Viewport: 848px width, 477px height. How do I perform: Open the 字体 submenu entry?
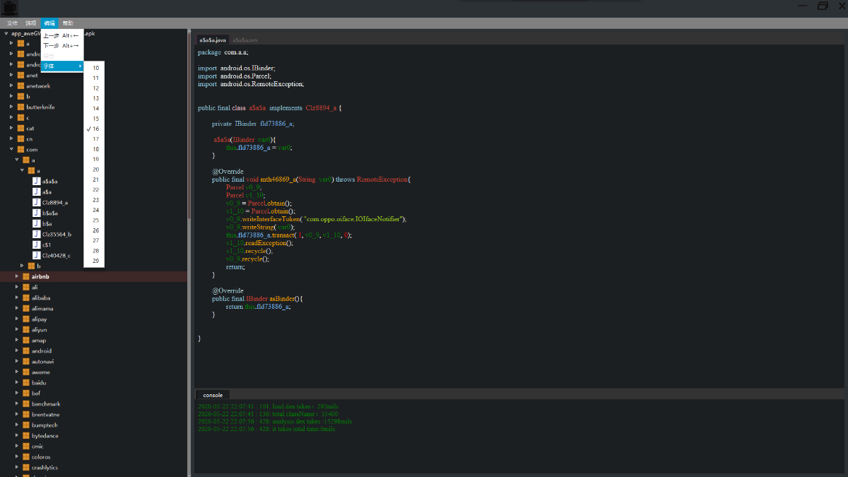(x=62, y=66)
